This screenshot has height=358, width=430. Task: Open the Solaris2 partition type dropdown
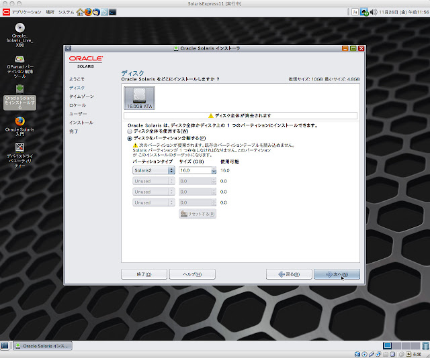click(154, 170)
